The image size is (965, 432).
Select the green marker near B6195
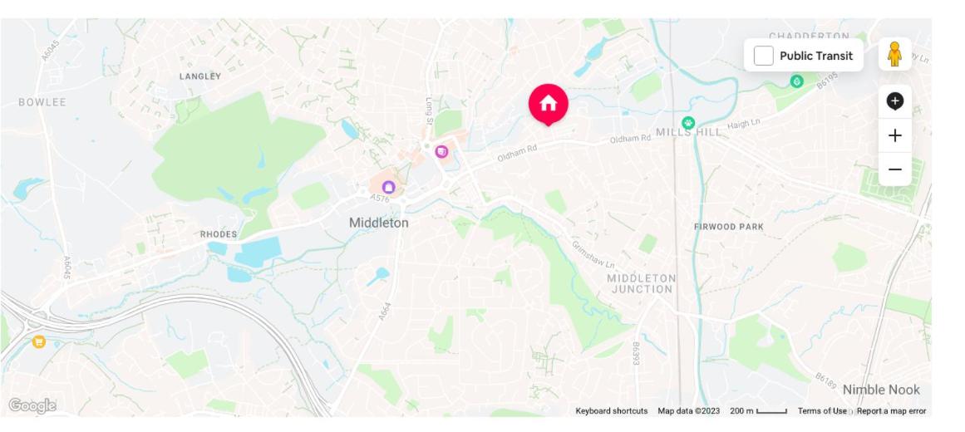(x=796, y=81)
